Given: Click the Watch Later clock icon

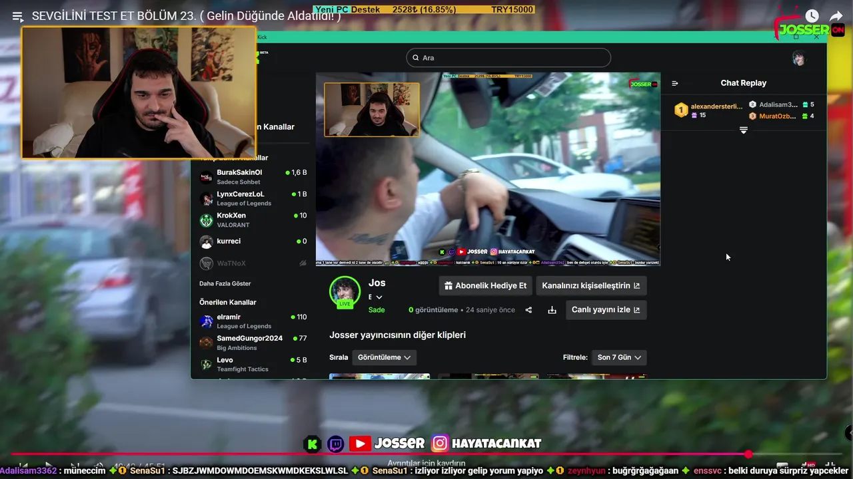Looking at the screenshot, I should pyautogui.click(x=811, y=16).
